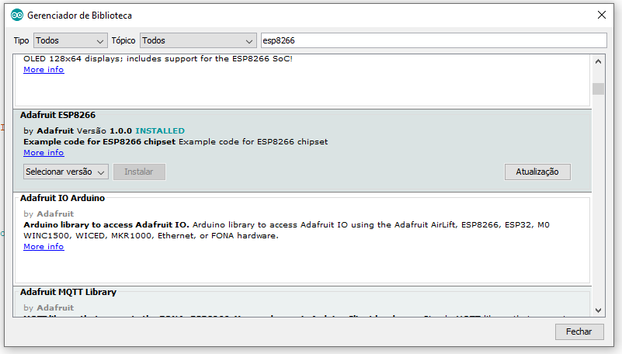
Task: Click the Instalar button
Action: (139, 172)
